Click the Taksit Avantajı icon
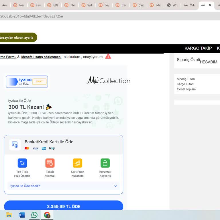Viewport: 220px width, 220px height. coord(50,163)
